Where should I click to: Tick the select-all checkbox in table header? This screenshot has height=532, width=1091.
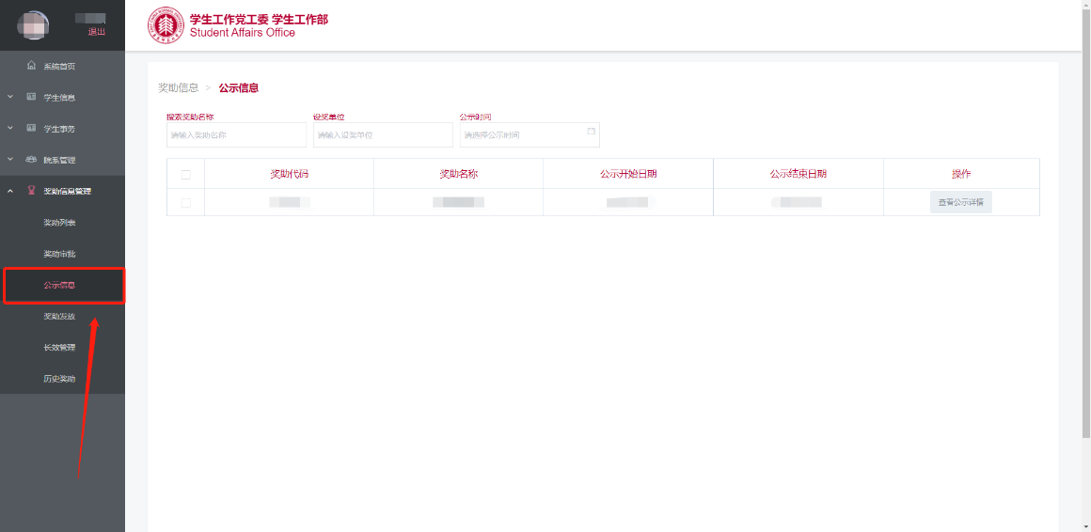(x=185, y=174)
